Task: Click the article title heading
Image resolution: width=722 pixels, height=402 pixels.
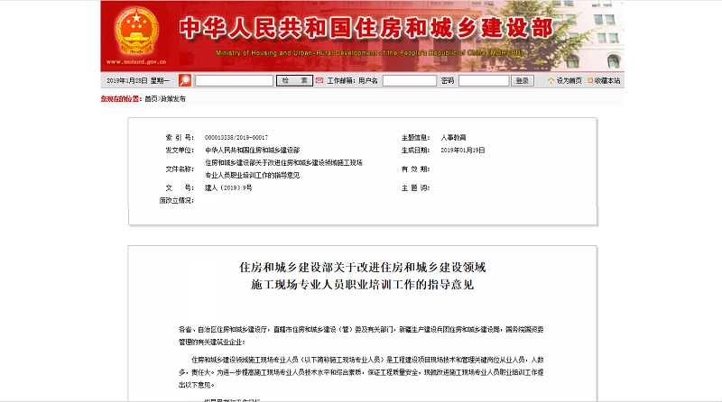Action: pos(363,276)
